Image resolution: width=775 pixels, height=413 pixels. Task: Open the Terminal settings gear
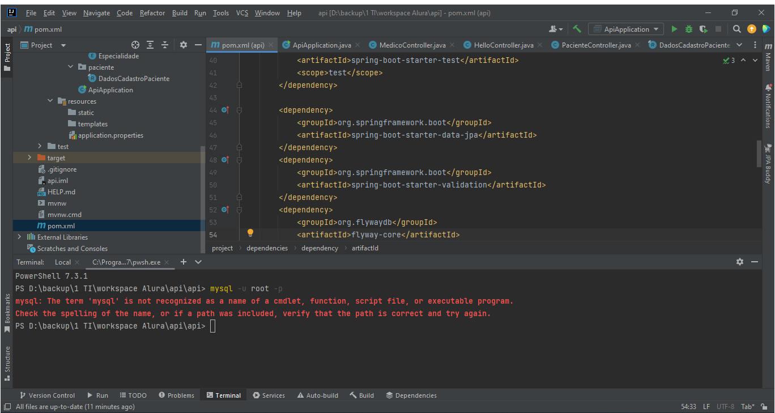pyautogui.click(x=739, y=262)
